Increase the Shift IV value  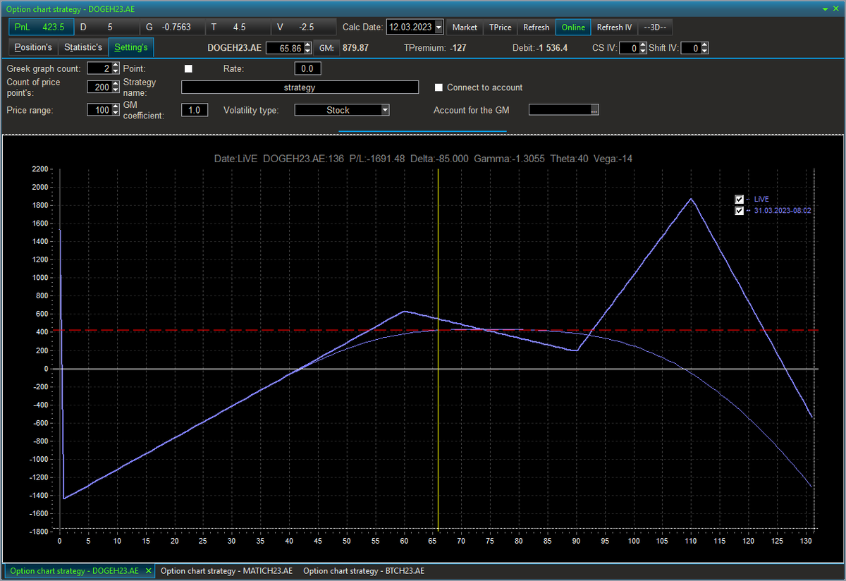point(704,45)
